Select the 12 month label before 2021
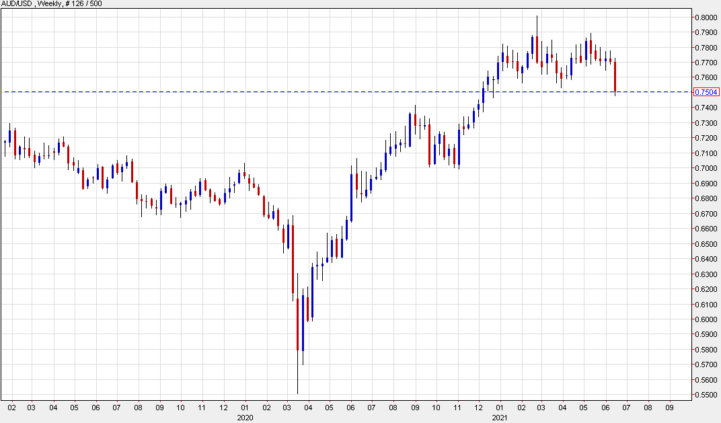721x423 pixels. [x=478, y=408]
